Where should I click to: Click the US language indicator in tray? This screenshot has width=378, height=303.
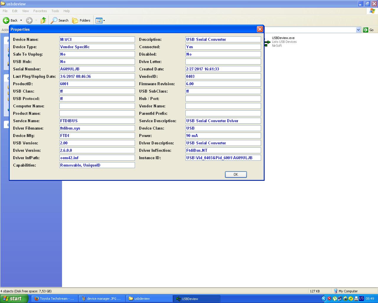[x=361, y=299]
